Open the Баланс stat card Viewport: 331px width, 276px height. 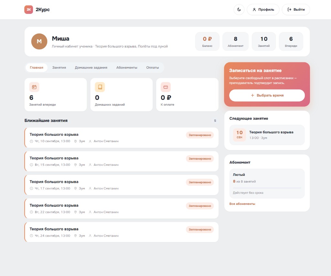[207, 41]
